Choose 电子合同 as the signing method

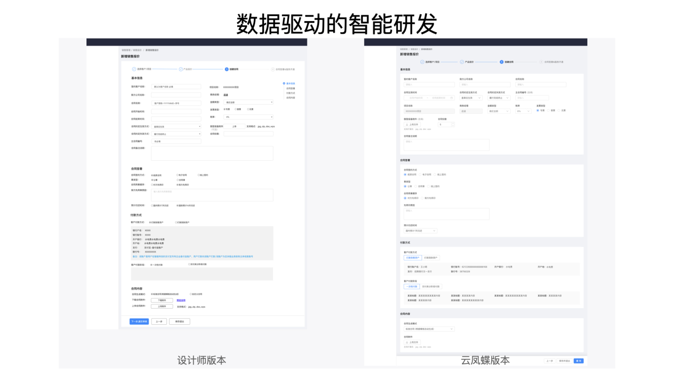pos(420,175)
